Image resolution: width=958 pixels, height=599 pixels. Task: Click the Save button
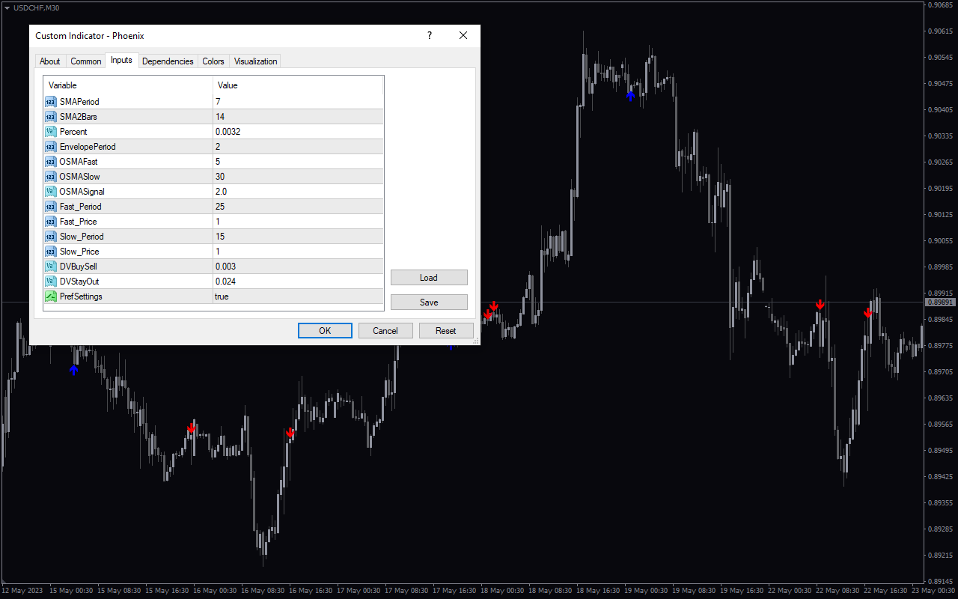pyautogui.click(x=429, y=302)
